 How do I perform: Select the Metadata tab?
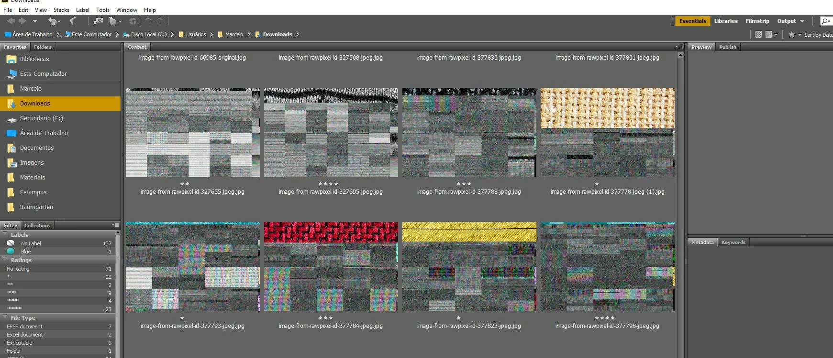(x=702, y=242)
